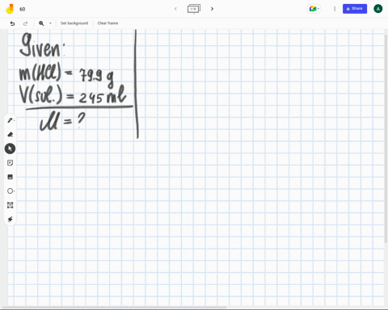The image size is (388, 310).
Task: Add a sticky note
Action: 11,163
